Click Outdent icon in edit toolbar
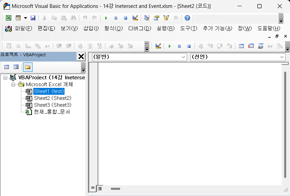This screenshot has width=290, height=196. click(69, 46)
